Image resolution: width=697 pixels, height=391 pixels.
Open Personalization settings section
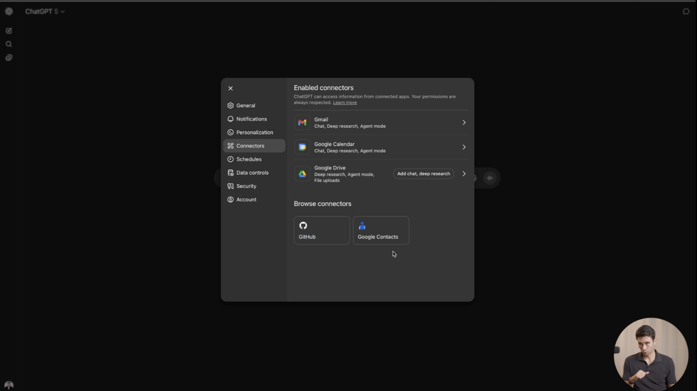[254, 132]
